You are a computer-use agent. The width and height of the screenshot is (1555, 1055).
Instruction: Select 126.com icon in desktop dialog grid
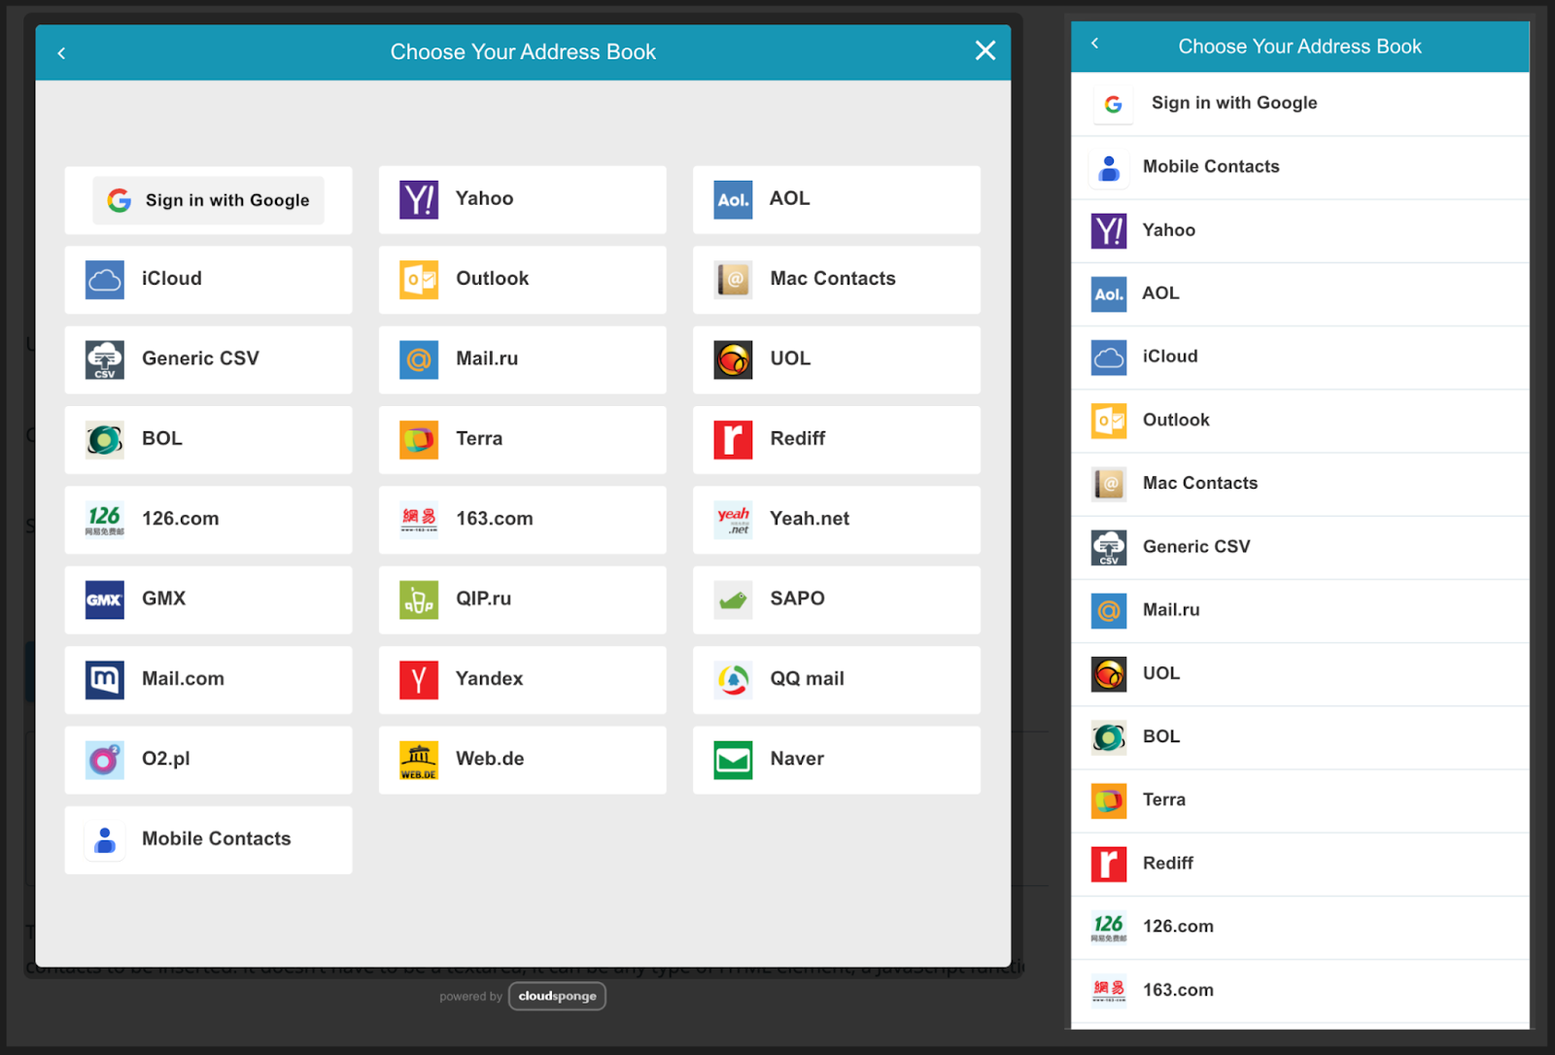[x=105, y=520]
